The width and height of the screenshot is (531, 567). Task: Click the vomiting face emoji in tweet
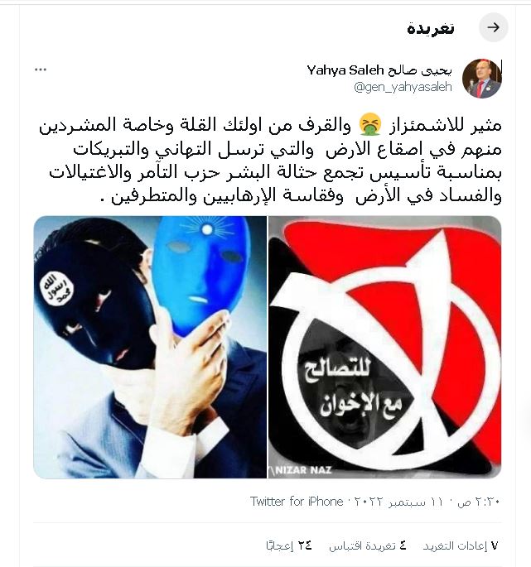369,124
